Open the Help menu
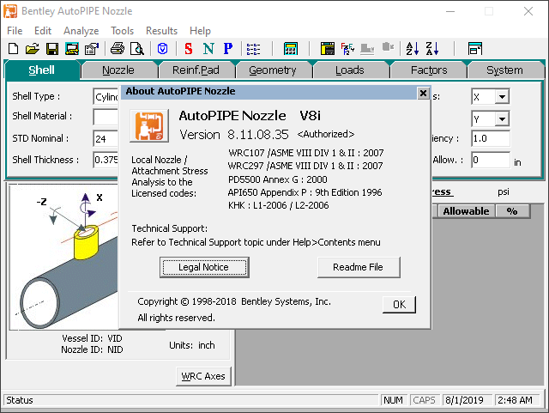This screenshot has width=549, height=413. click(x=200, y=31)
